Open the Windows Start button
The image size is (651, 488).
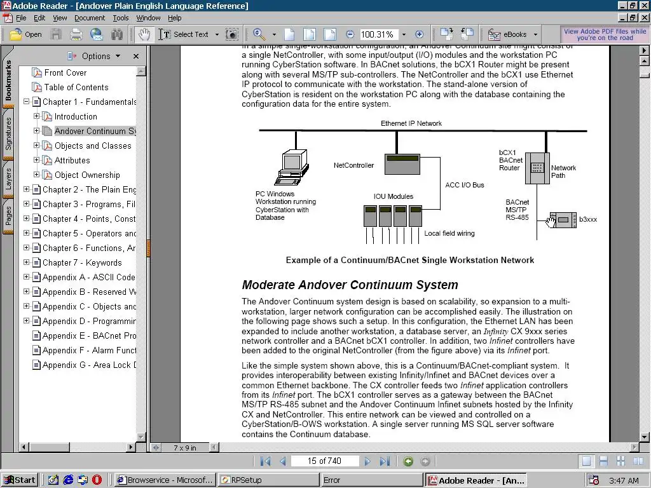[20, 480]
